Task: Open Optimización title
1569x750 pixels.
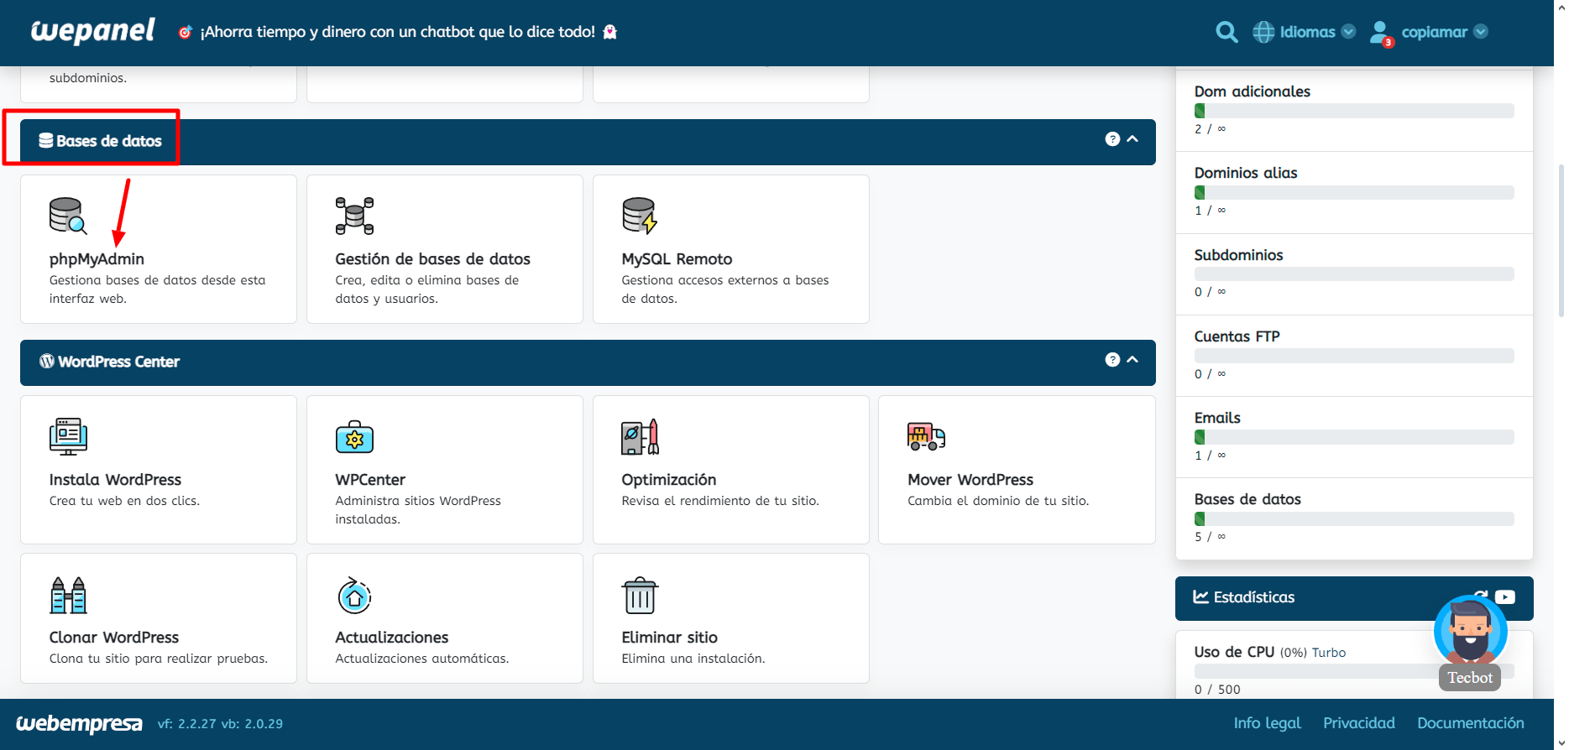Action: tap(669, 480)
